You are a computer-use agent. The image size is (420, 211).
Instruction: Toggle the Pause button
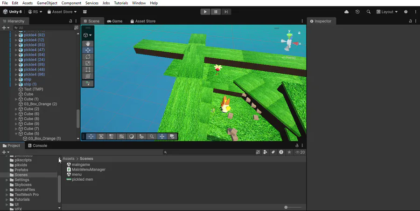216,12
